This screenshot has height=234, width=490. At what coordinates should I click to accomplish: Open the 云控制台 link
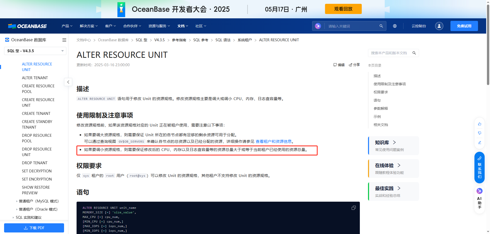(x=419, y=26)
